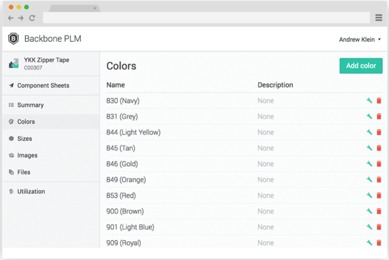Select Colors in the sidebar
Screen dimensions: 389x260
[51, 122]
